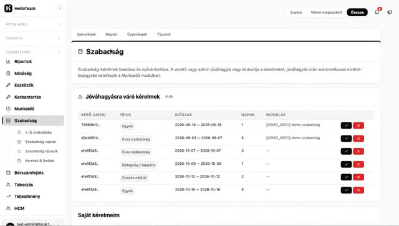This screenshot has height=226, width=399.
Task: Approve the Betegség / táppénz request
Action: [x=346, y=164]
